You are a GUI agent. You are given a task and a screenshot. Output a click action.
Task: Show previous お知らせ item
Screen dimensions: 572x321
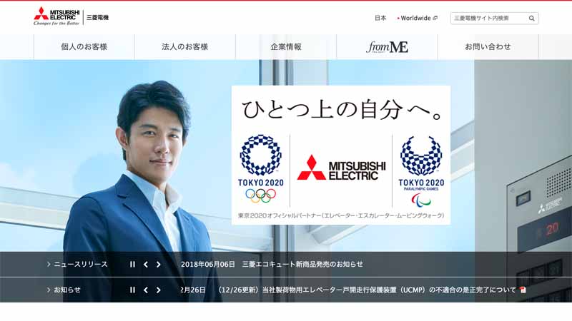pyautogui.click(x=146, y=290)
